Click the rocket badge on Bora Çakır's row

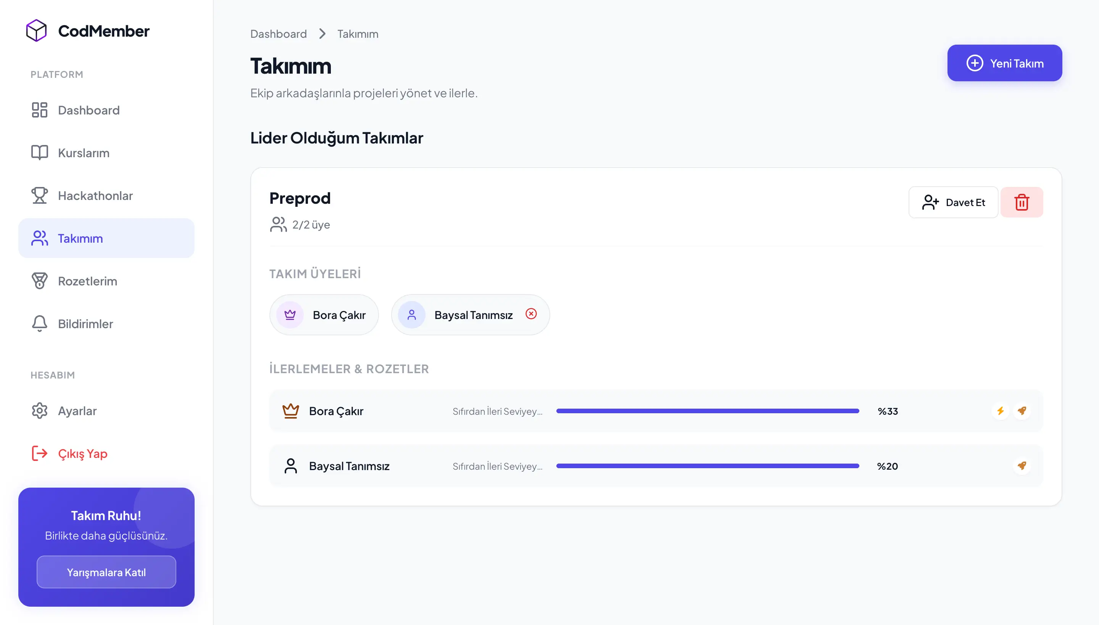1022,411
